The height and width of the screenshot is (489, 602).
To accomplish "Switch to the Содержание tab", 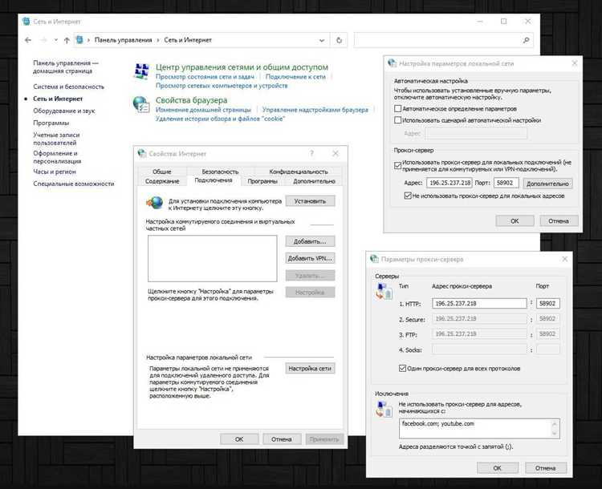I will click(162, 181).
